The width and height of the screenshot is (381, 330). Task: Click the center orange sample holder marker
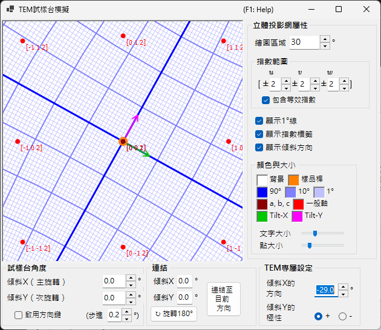[123, 142]
